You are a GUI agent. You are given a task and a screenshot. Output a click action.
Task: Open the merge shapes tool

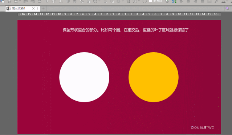95,1
